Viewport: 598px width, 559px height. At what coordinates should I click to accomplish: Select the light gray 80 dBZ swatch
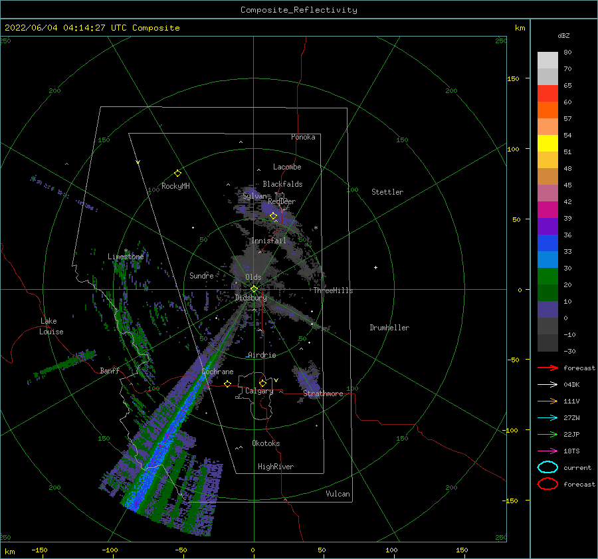pyautogui.click(x=548, y=60)
